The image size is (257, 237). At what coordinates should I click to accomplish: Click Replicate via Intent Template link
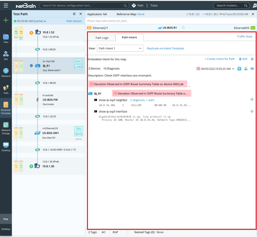coord(165,48)
